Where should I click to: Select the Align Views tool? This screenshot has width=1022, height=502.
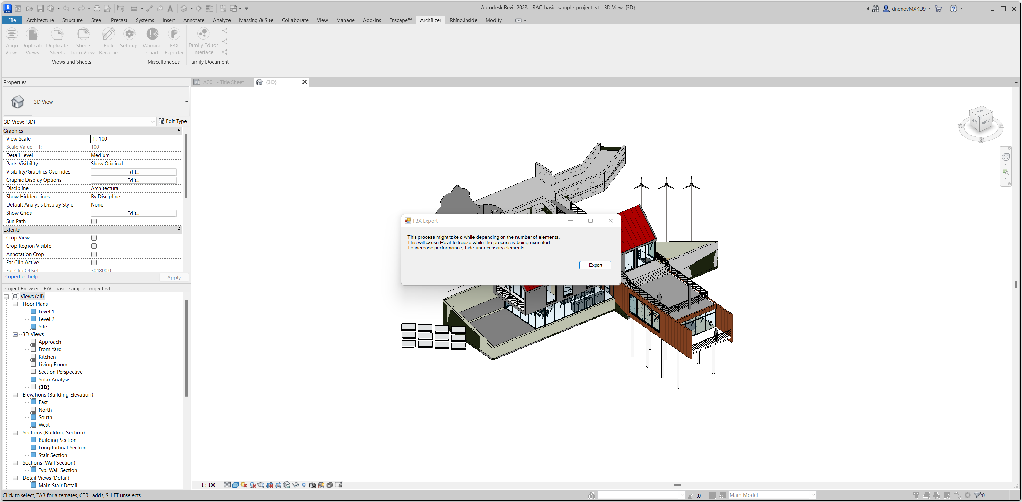(11, 34)
